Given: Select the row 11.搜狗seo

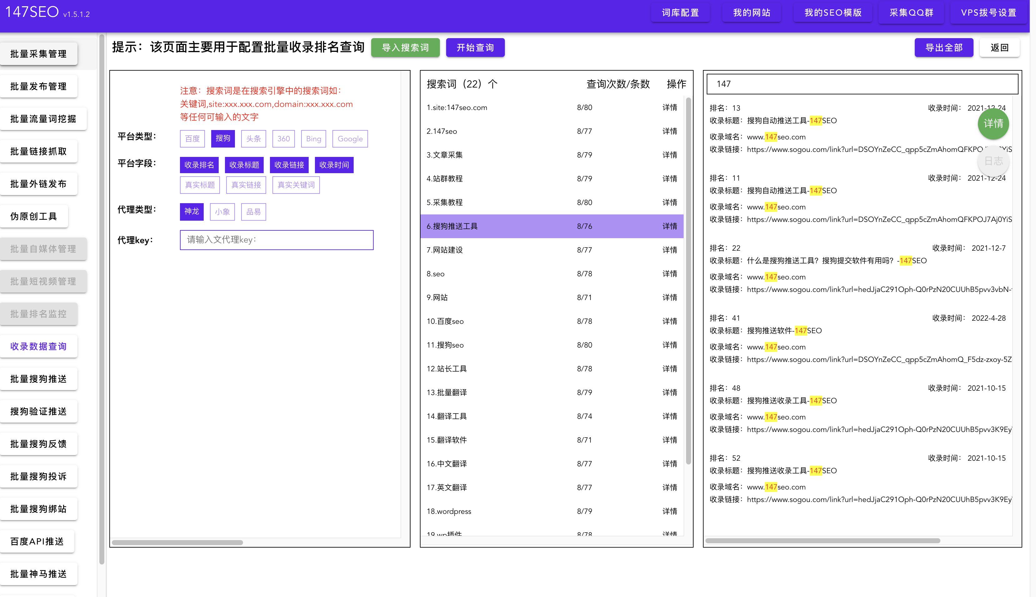Looking at the screenshot, I should click(x=552, y=345).
